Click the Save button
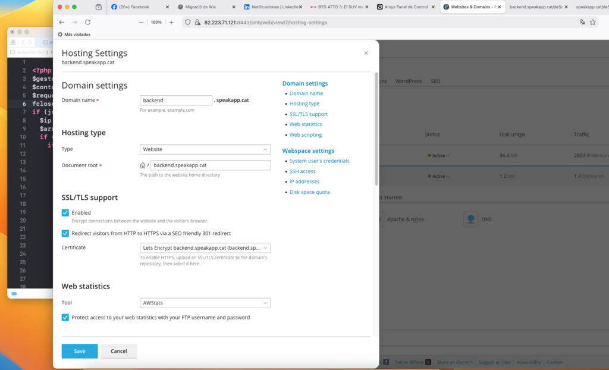The height and width of the screenshot is (370, 609). click(x=80, y=351)
